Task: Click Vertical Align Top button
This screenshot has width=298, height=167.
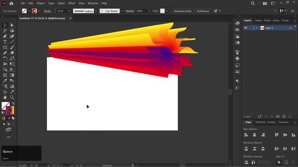Action: point(277,135)
